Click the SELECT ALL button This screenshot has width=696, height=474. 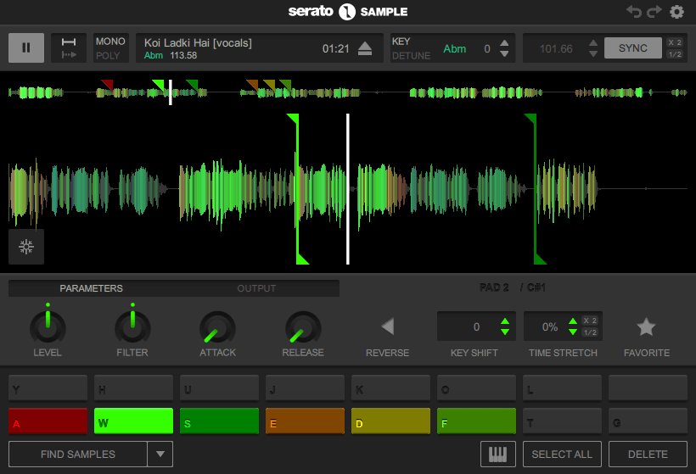[x=562, y=454]
